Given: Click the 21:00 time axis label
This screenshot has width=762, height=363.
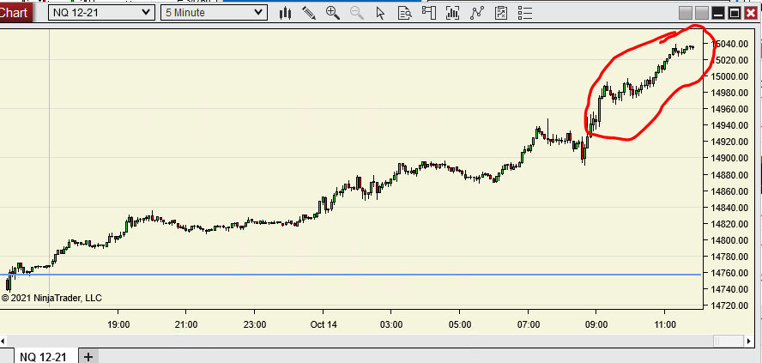Looking at the screenshot, I should pyautogui.click(x=186, y=324).
